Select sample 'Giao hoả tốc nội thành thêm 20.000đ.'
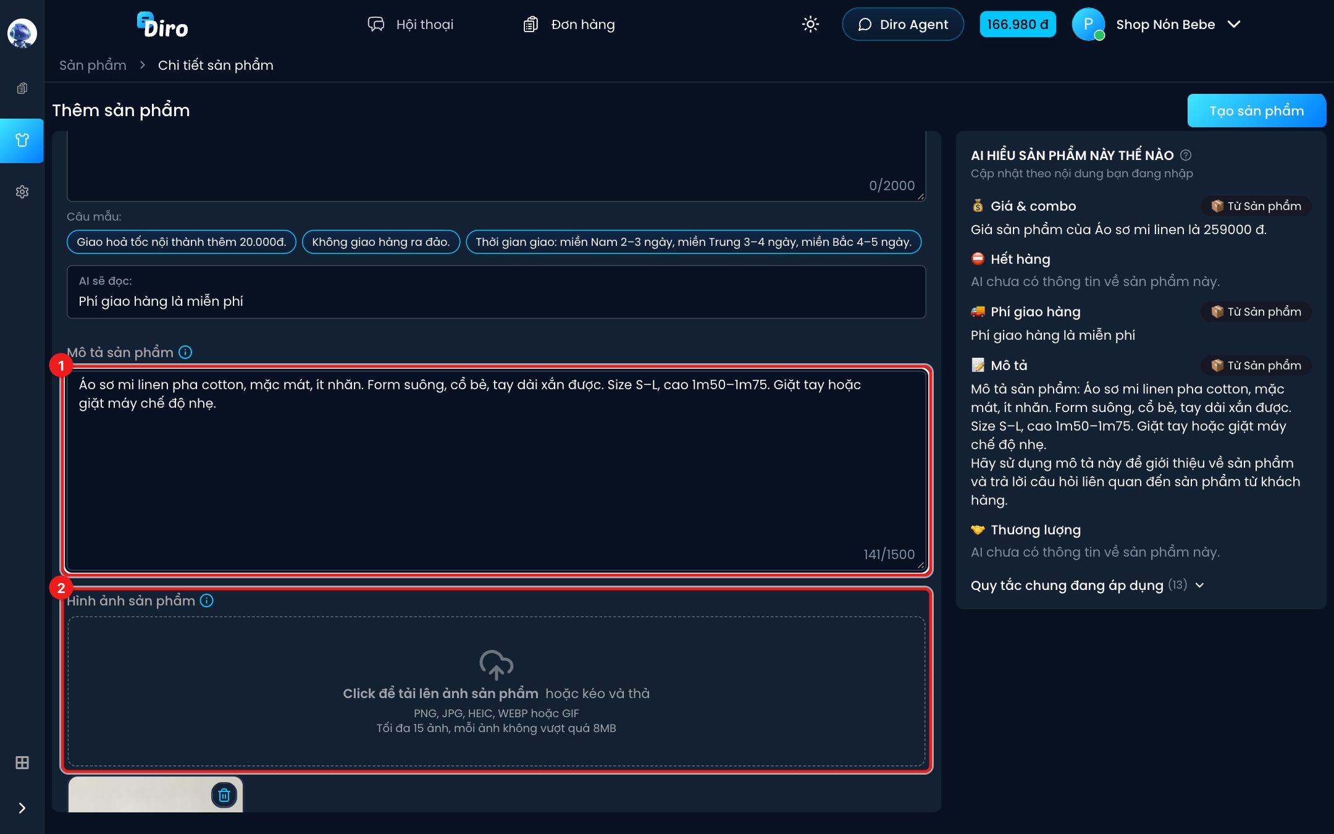The width and height of the screenshot is (1334, 834). point(182,242)
